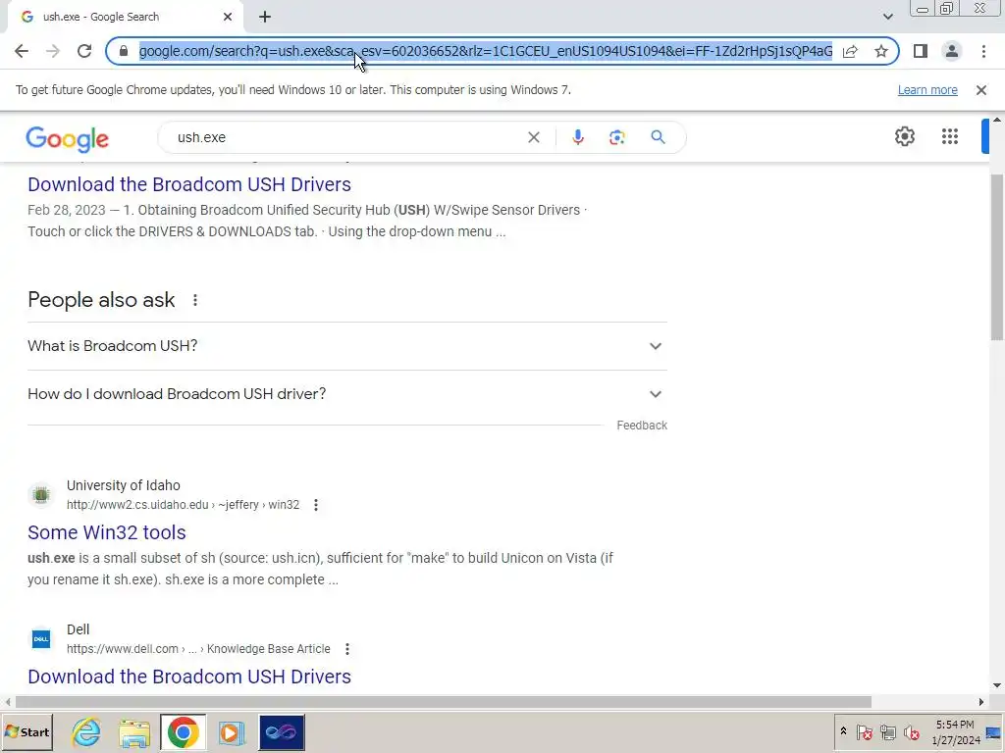This screenshot has width=1005, height=753.
Task: Open network status tray icon
Action: coord(887,731)
